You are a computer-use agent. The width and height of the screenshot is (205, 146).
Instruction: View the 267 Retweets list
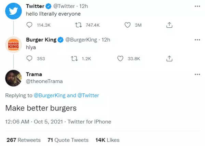coord(24,140)
